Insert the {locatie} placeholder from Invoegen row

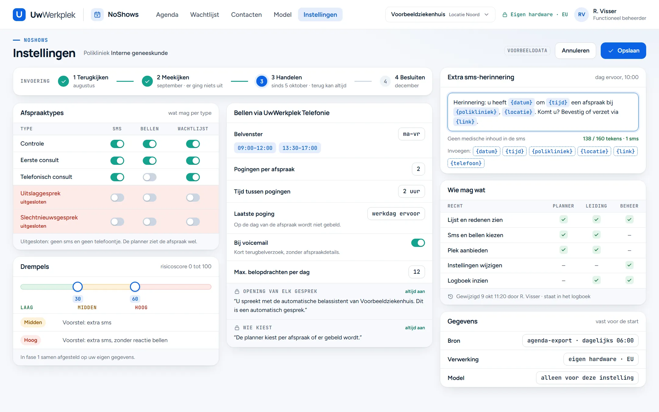[x=594, y=151]
